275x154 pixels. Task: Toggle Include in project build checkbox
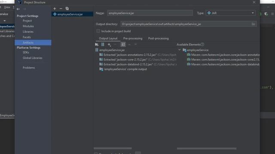(98, 31)
